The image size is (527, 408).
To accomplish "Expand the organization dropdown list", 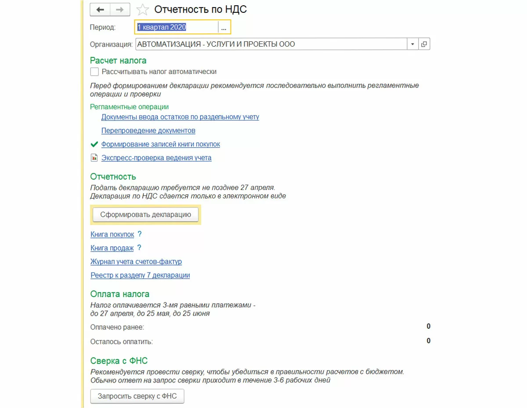I will click(412, 44).
